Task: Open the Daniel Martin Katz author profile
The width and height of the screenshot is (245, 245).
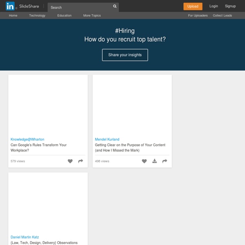Action: [24, 237]
